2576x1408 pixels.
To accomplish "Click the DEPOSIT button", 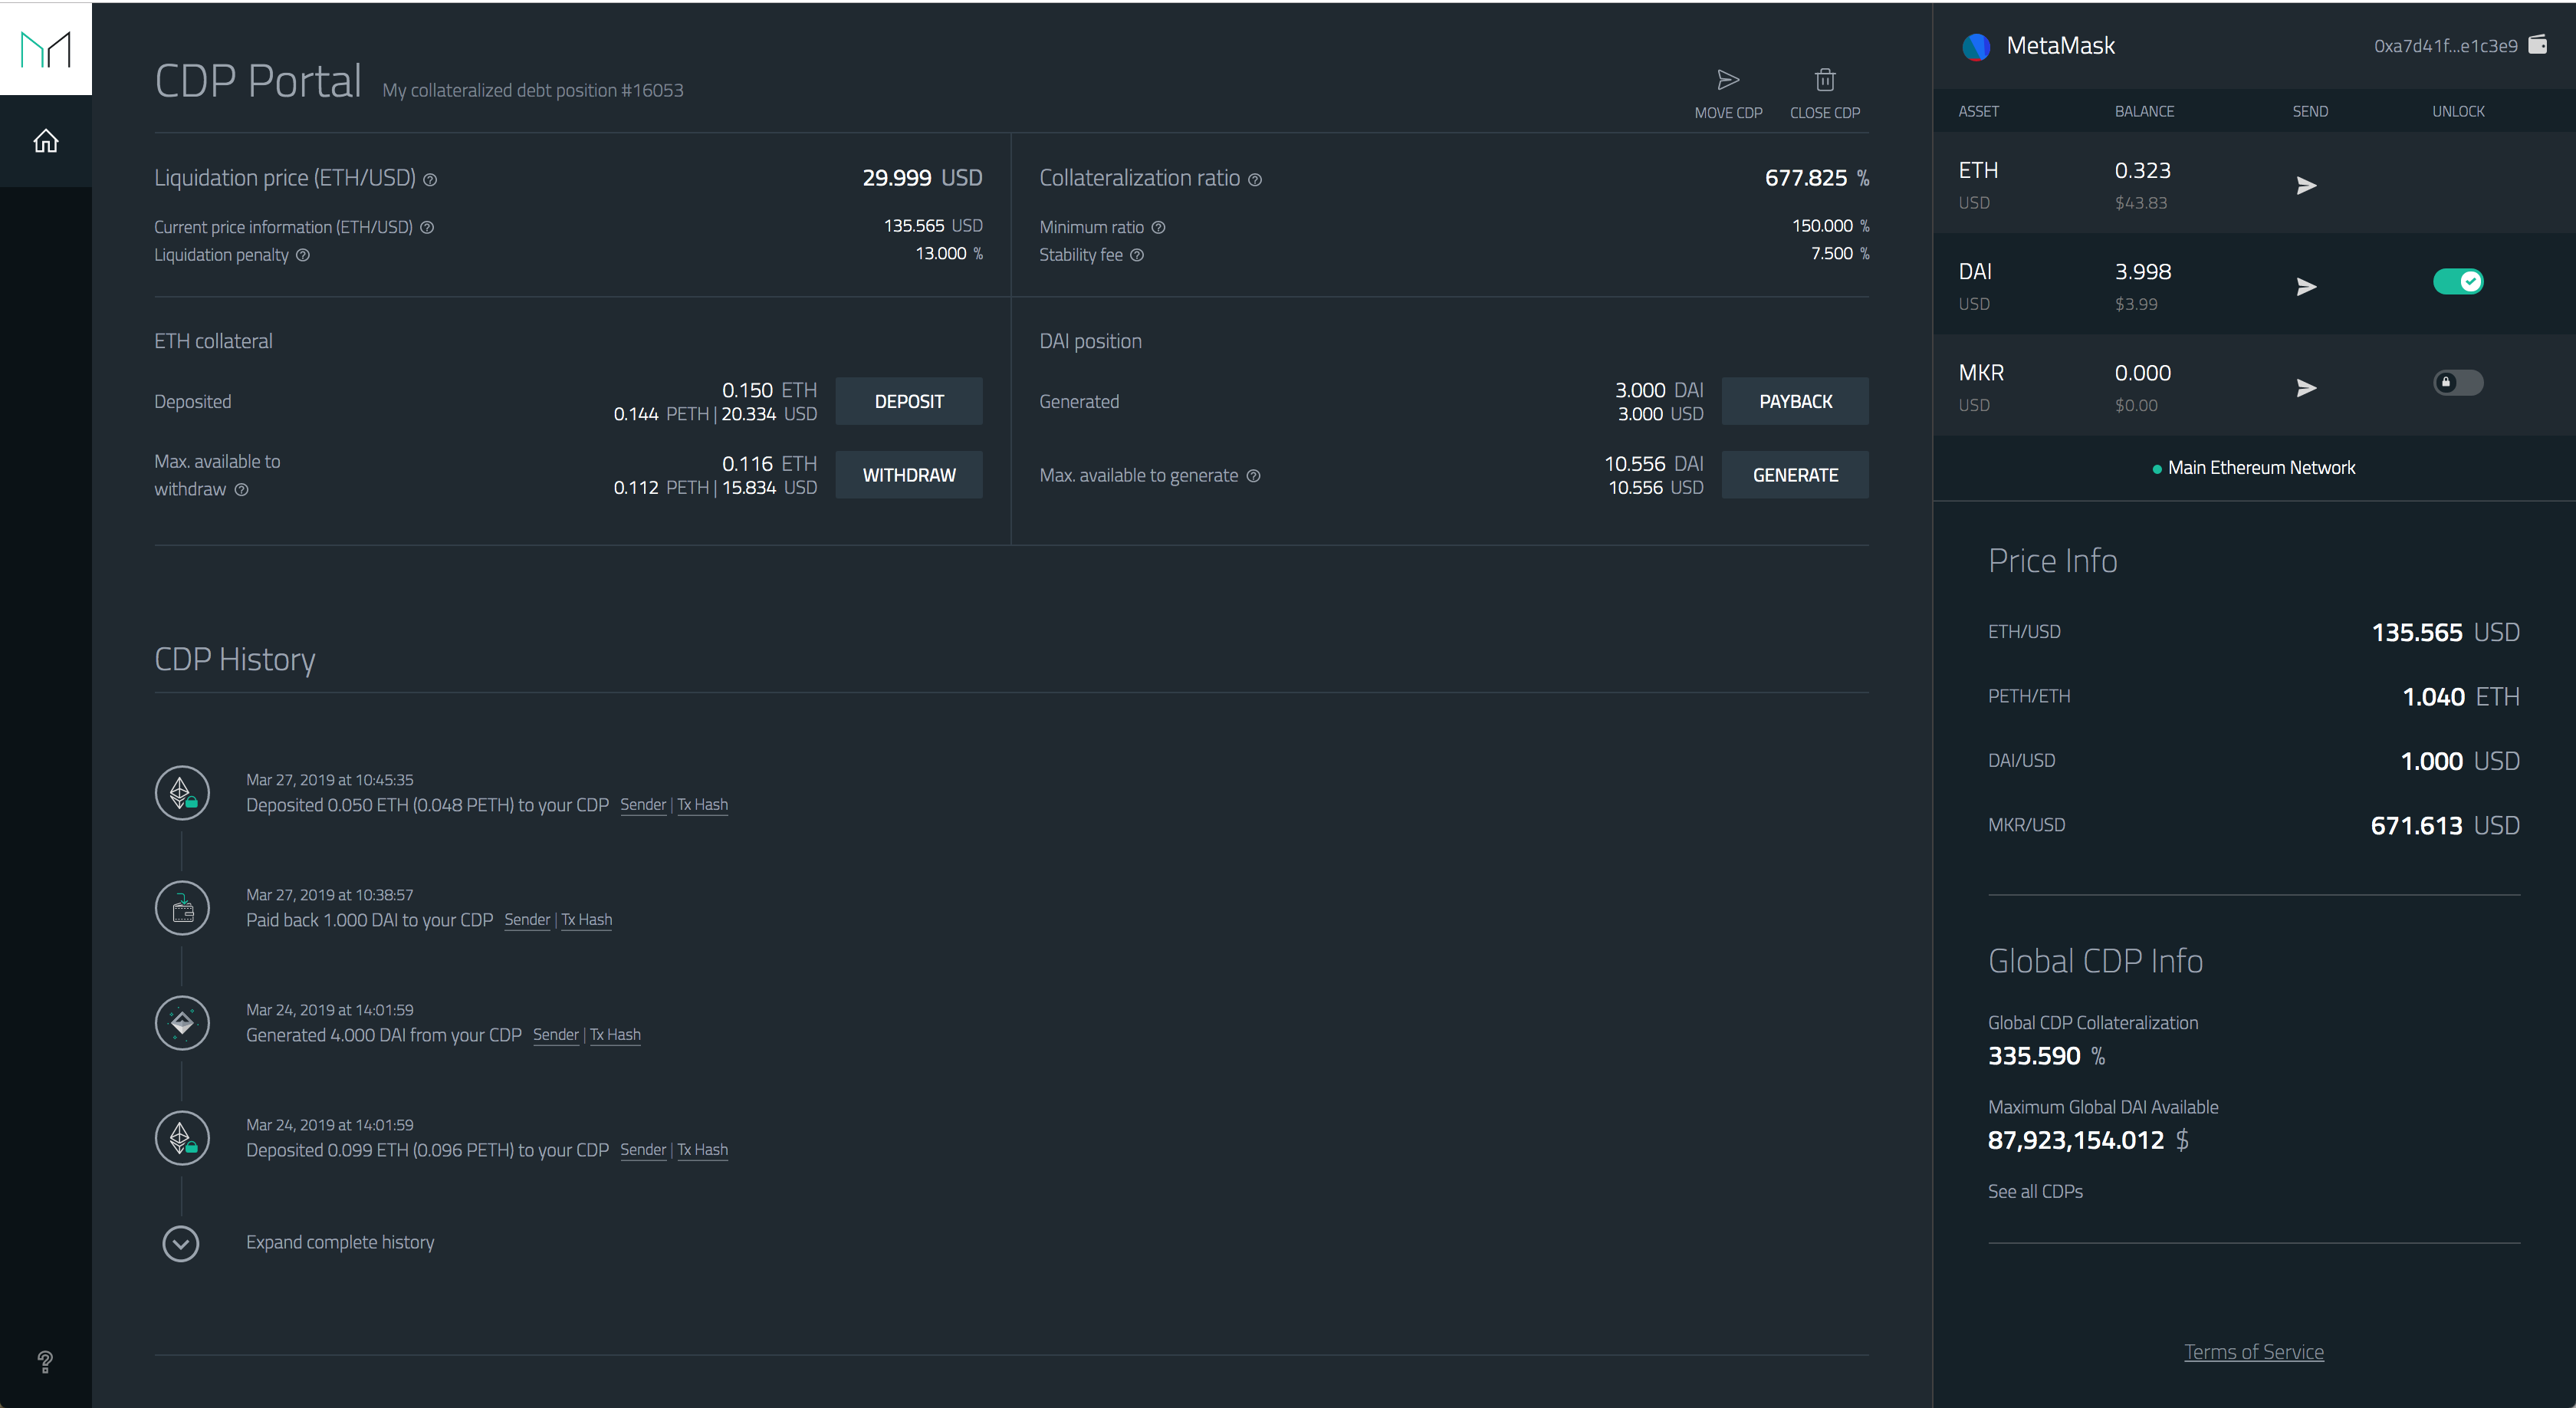I will (x=908, y=401).
